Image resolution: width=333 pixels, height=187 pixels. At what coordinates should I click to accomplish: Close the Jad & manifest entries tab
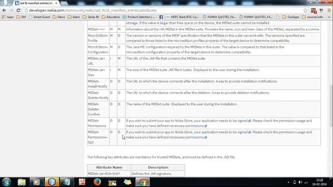click(56, 3)
